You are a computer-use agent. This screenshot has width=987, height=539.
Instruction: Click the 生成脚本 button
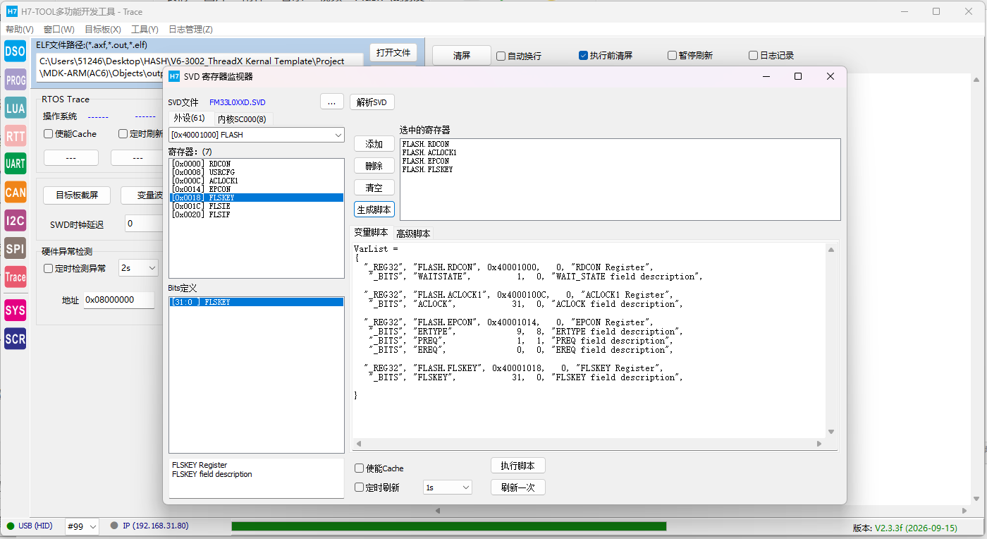pos(374,210)
